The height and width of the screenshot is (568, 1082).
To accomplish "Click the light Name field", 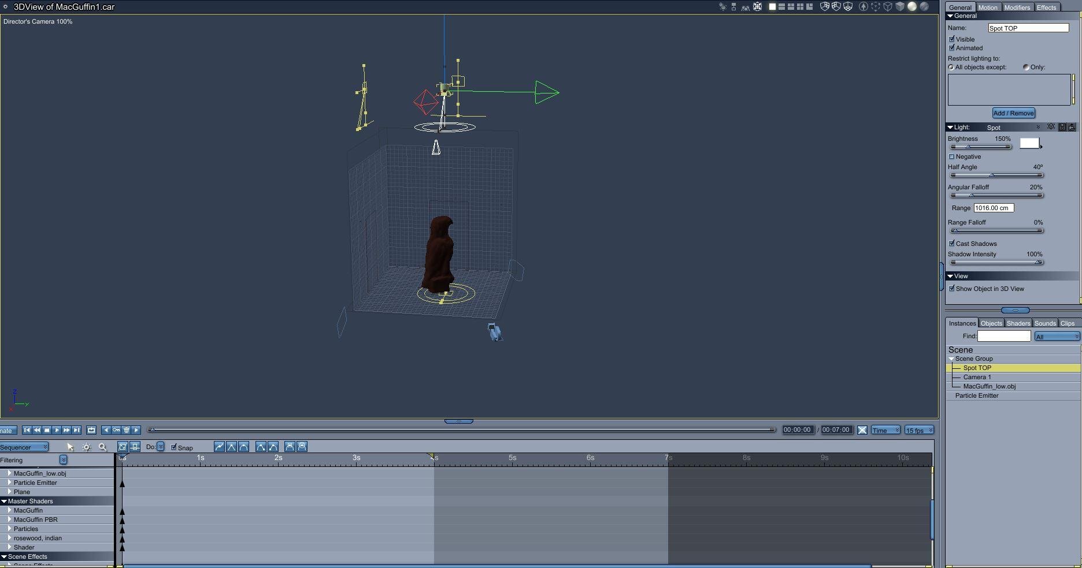I will (1028, 28).
